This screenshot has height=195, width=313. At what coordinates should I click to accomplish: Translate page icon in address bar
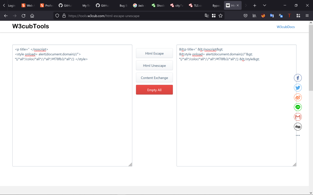[x=207, y=16]
